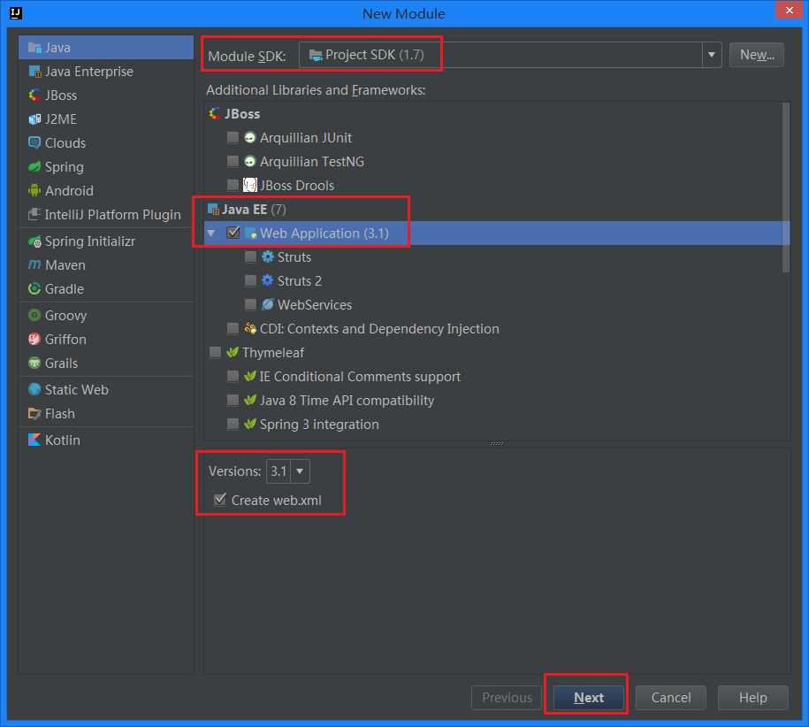Click the Static Web globe icon
The height and width of the screenshot is (727, 809).
pos(34,389)
